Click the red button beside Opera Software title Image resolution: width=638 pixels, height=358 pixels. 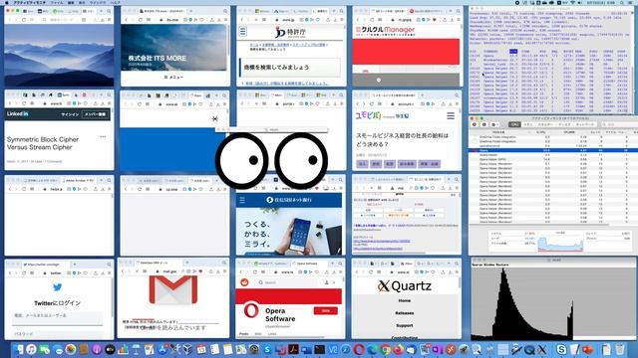[326, 311]
